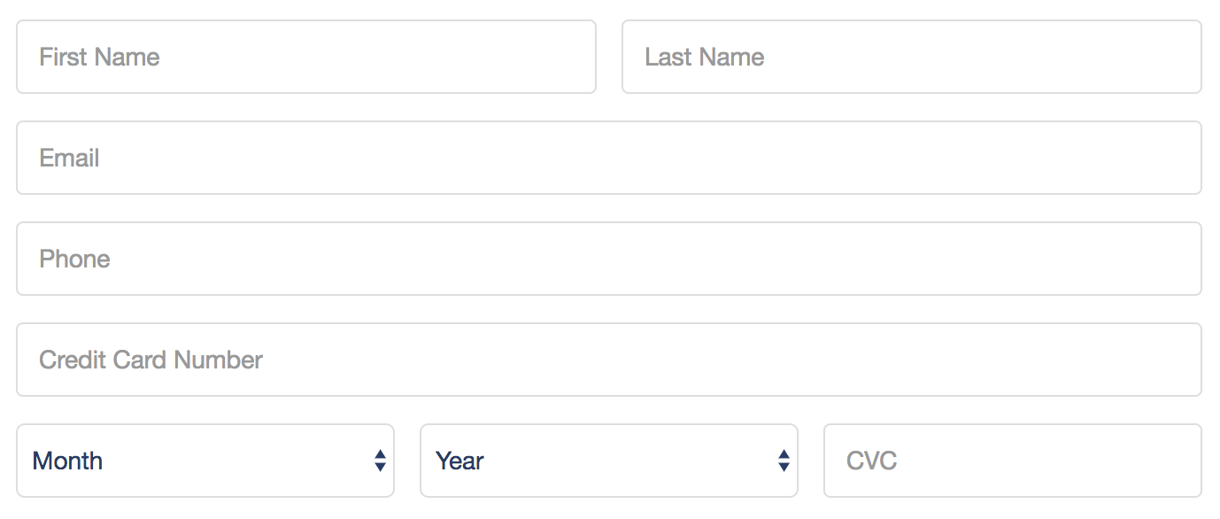Focus the Last Name field

point(912,57)
